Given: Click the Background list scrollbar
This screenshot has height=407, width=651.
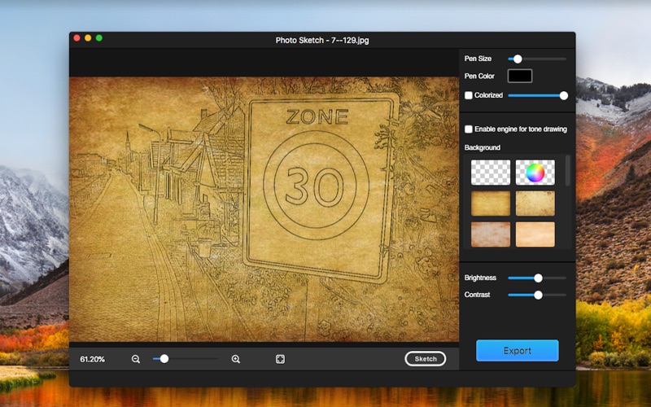Looking at the screenshot, I should pos(567,173).
